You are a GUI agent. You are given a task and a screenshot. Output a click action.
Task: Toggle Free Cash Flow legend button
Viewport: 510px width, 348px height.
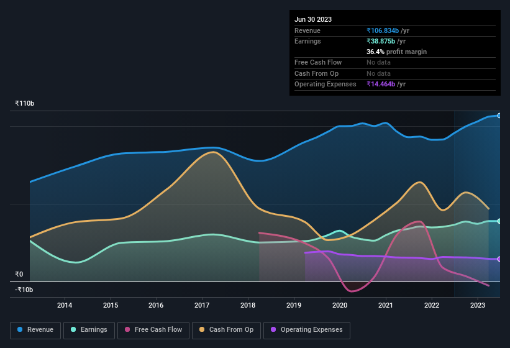tap(153, 330)
